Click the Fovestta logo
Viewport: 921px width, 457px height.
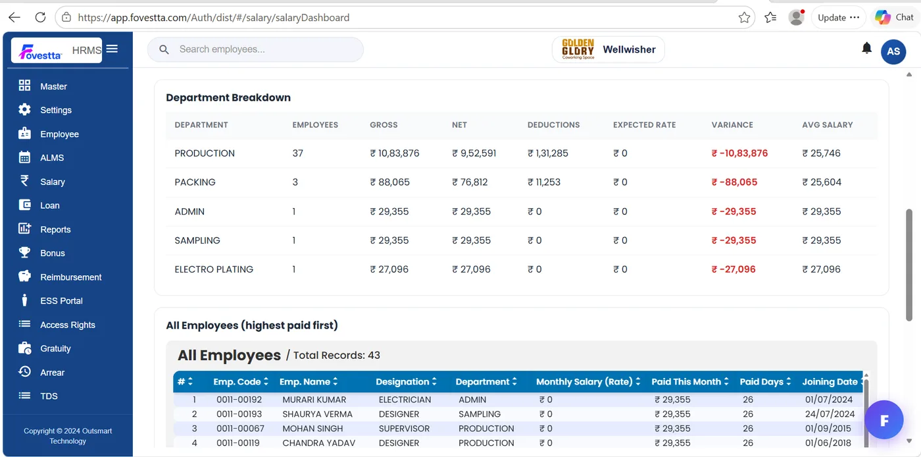[x=41, y=51]
